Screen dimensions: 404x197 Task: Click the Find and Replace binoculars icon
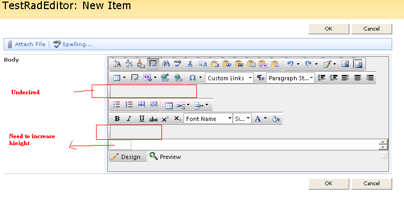pos(166,64)
